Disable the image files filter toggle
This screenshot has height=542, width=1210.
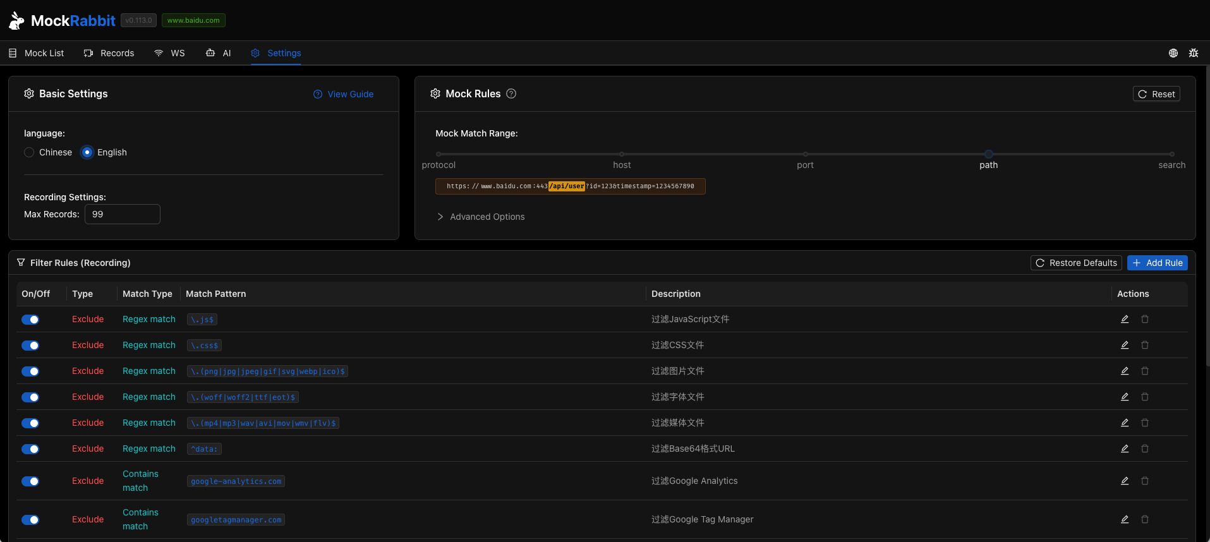[x=30, y=371]
